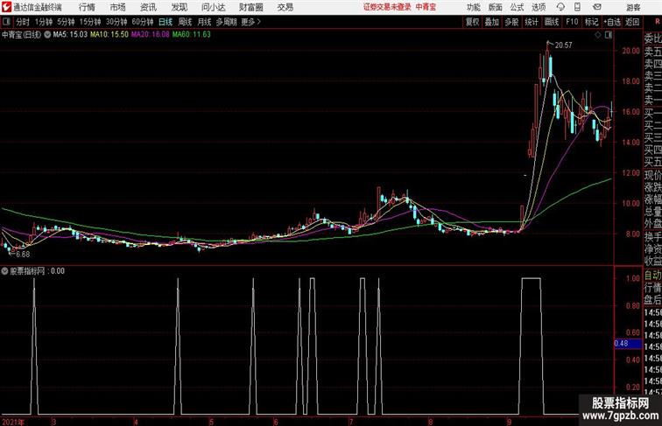Click the 游客 user label
Viewport: 662px width, 426px height.
coord(633,7)
